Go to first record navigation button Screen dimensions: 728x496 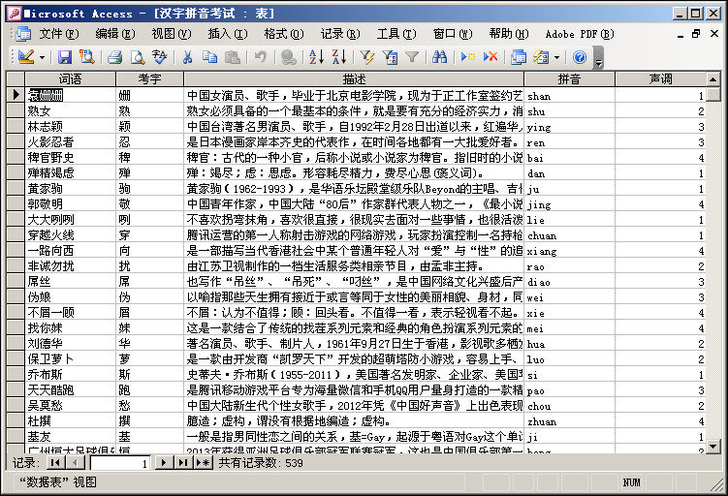pyautogui.click(x=55, y=463)
